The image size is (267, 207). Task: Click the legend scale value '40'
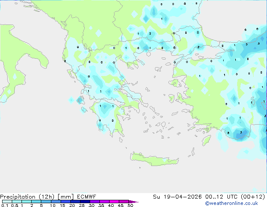click(111, 205)
